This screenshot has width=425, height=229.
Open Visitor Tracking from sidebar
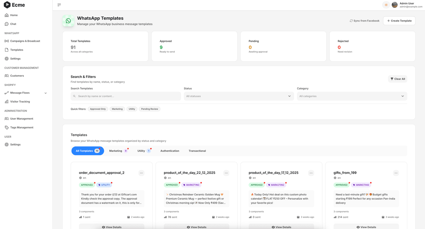click(x=21, y=101)
